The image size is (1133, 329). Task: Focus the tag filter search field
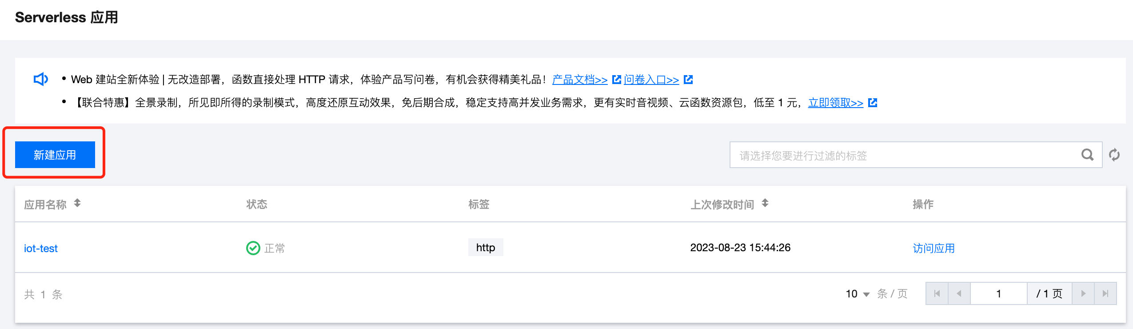point(902,155)
